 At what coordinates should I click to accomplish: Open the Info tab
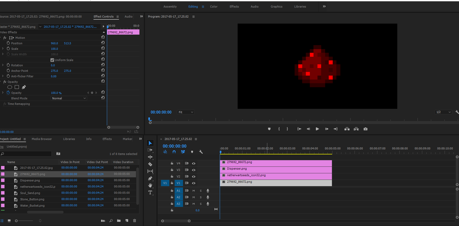pos(89,139)
